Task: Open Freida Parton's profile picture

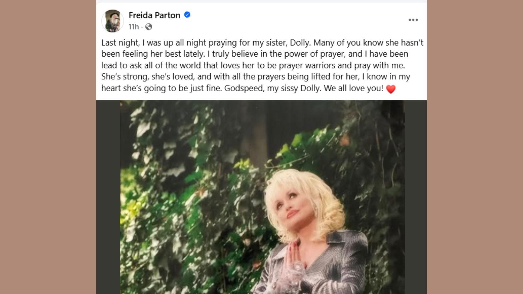Action: coord(112,21)
